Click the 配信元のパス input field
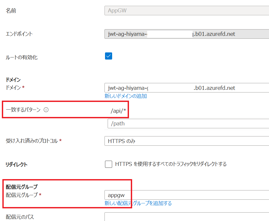This screenshot has width=269, height=221. [x=187, y=217]
